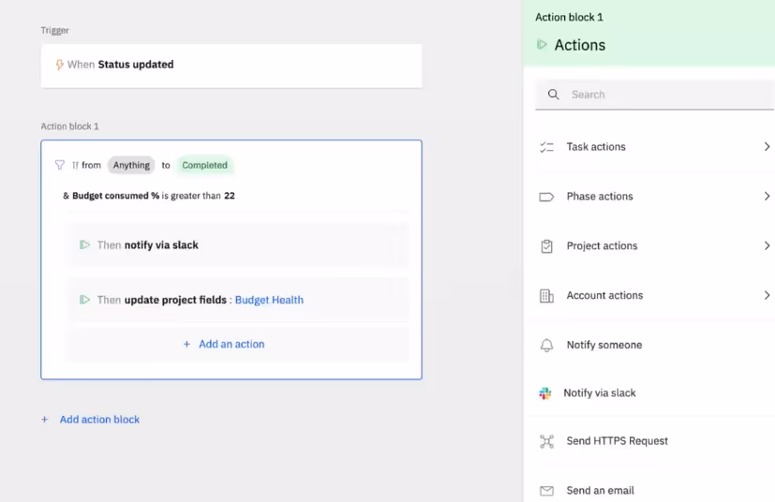Select Account actions menu entry
Screen dimensions: 775x502
click(654, 295)
